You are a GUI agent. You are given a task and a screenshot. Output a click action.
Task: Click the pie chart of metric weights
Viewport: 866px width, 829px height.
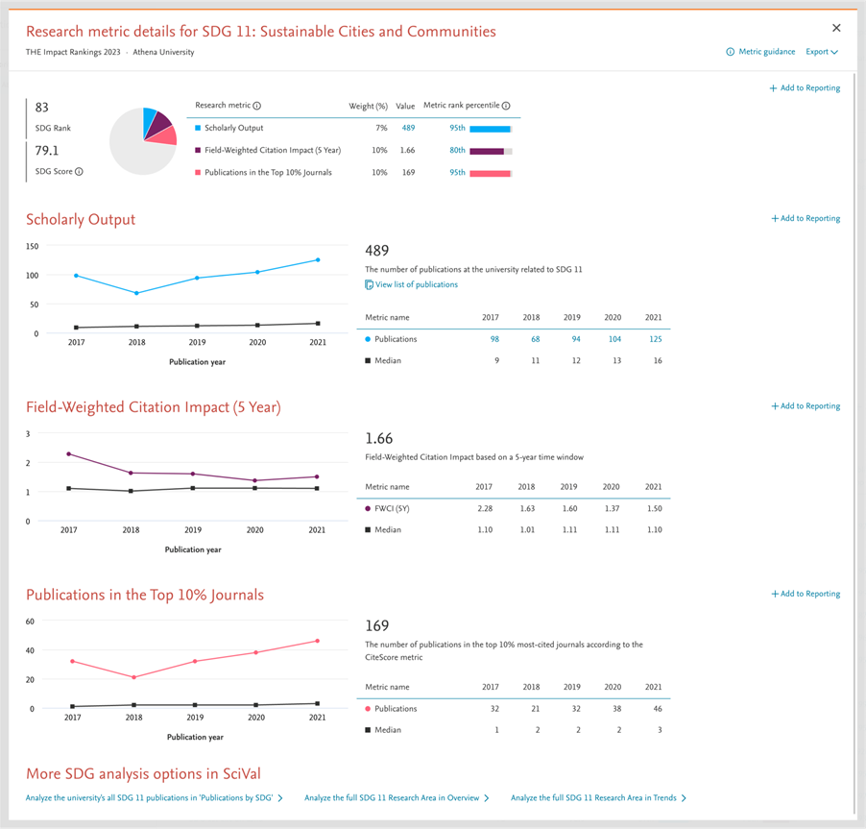[143, 141]
